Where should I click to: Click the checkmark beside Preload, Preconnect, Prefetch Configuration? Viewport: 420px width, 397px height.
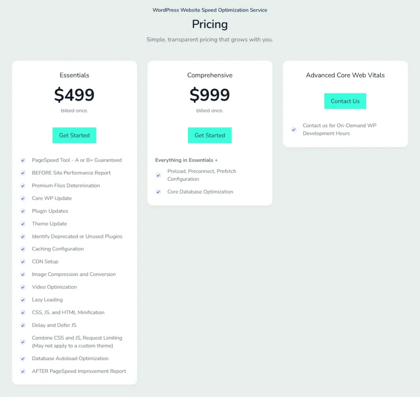pos(158,175)
